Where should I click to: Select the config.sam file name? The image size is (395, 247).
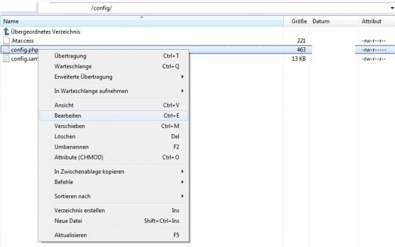click(24, 59)
